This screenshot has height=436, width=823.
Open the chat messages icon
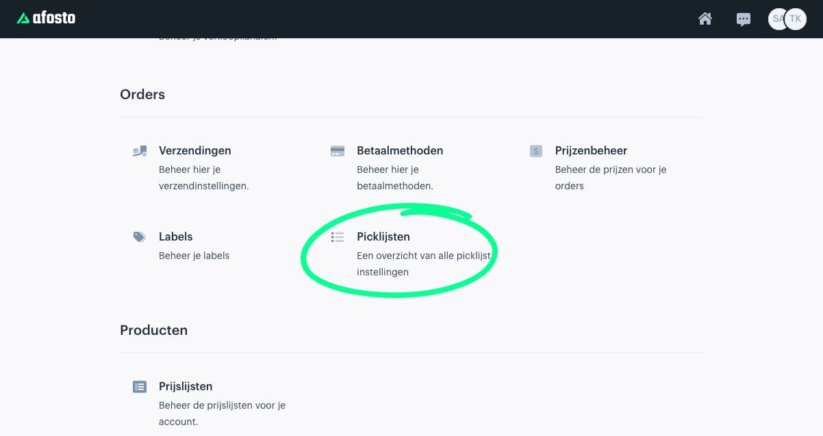click(744, 20)
